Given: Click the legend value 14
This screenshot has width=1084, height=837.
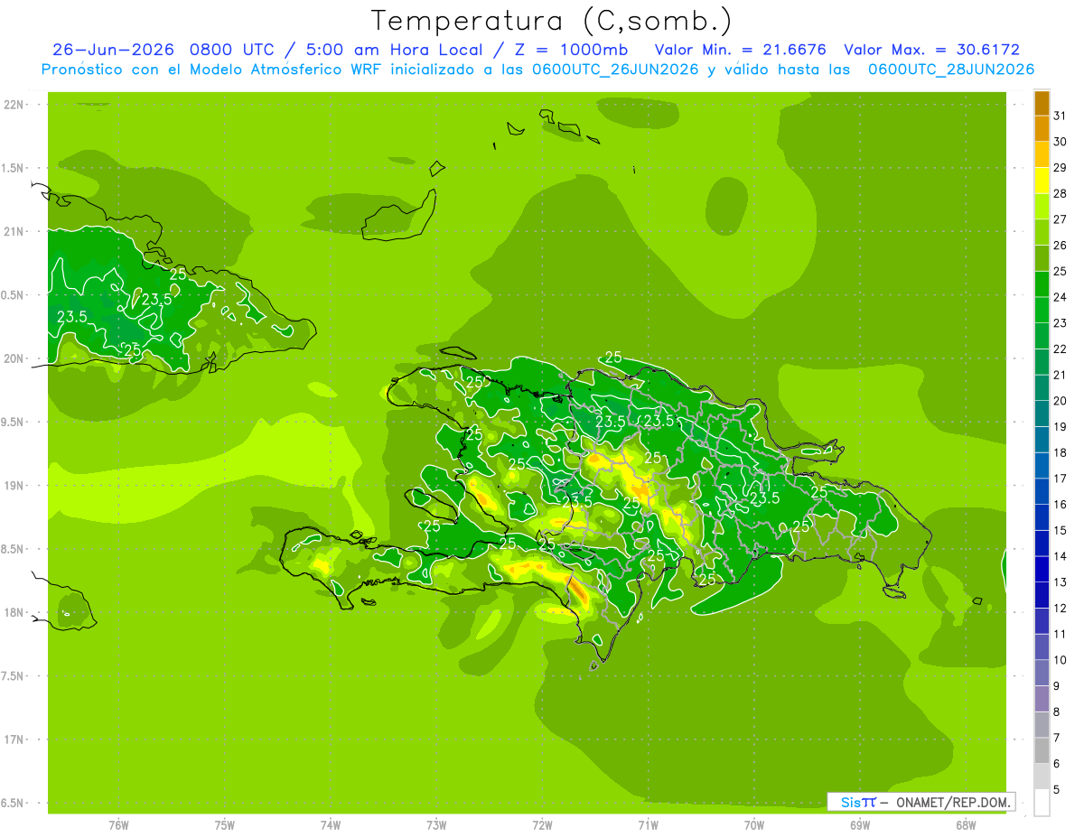Looking at the screenshot, I should coord(1061,556).
